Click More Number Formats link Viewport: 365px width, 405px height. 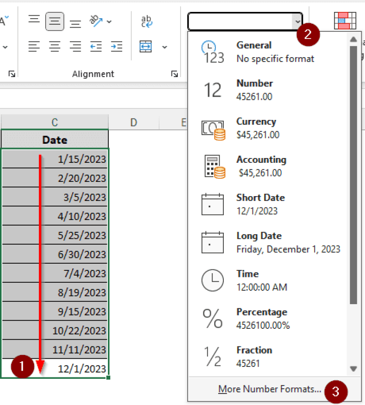pyautogui.click(x=269, y=389)
